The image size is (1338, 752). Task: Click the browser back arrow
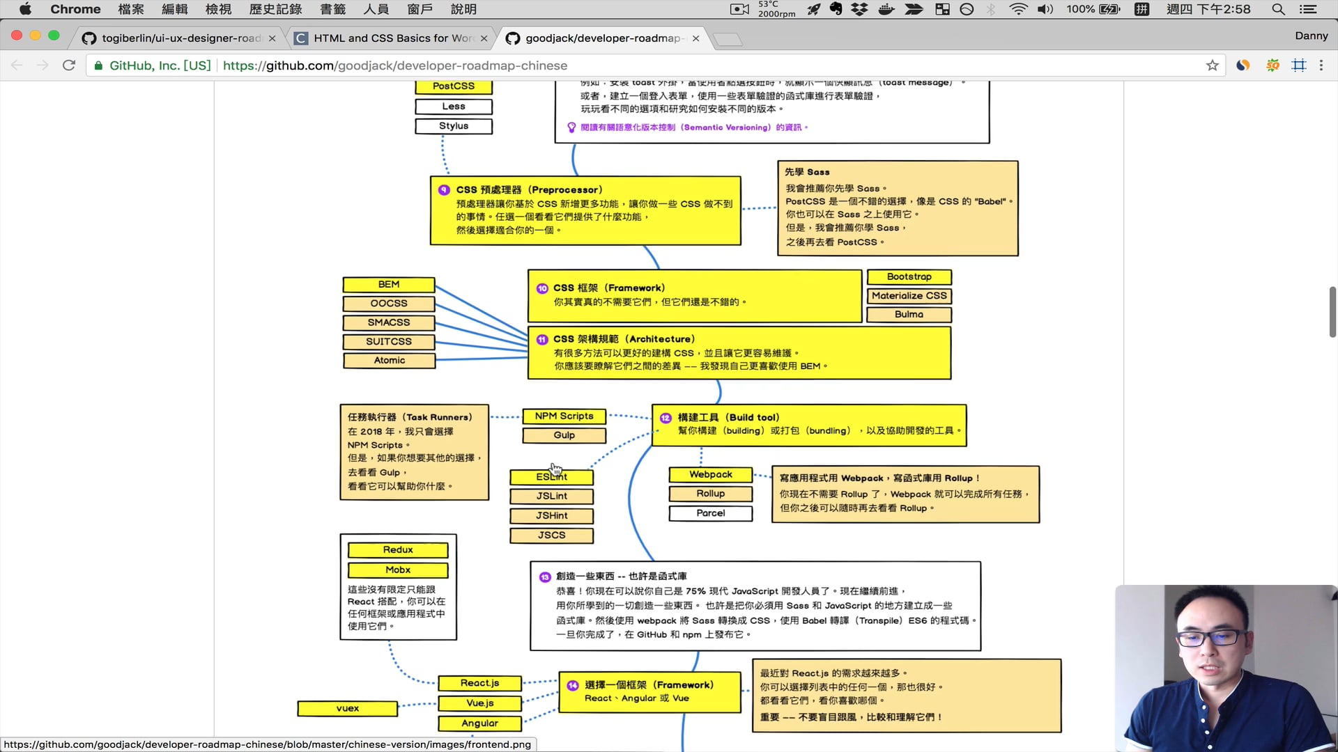pos(17,65)
